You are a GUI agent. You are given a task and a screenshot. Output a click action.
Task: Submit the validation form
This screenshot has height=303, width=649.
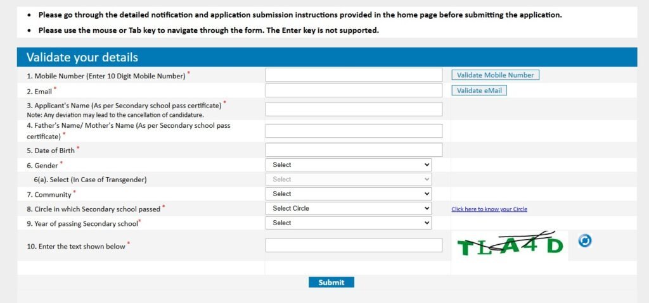pyautogui.click(x=331, y=282)
